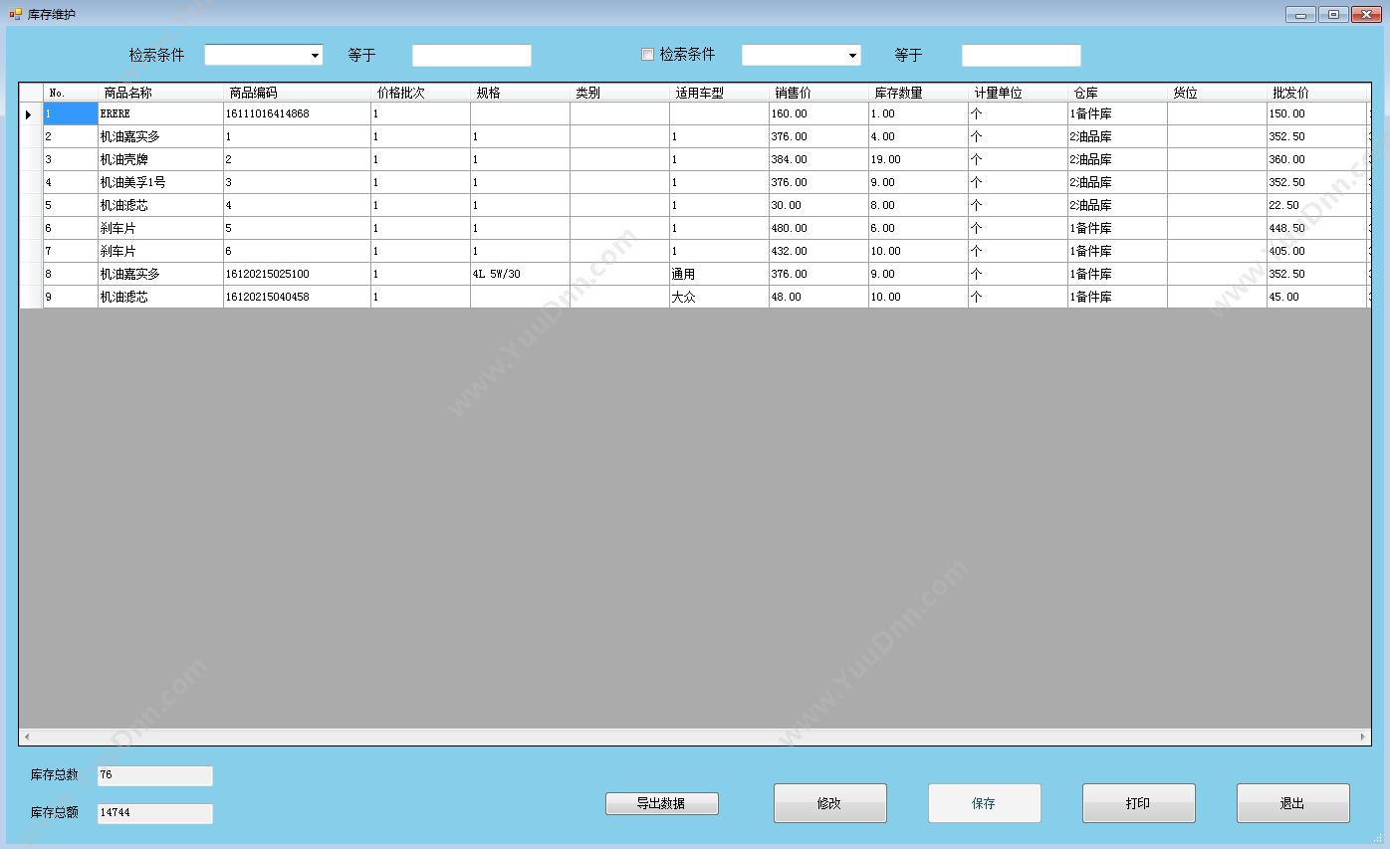
Task: Select the stock quantity 8.00 cell
Action: [919, 205]
